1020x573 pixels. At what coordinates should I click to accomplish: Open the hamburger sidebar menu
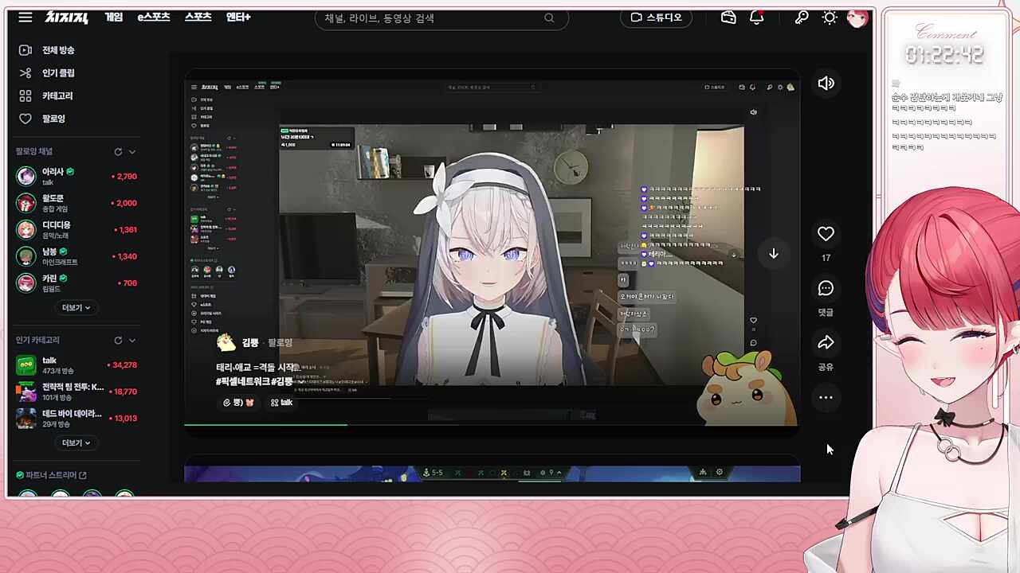[x=25, y=18]
